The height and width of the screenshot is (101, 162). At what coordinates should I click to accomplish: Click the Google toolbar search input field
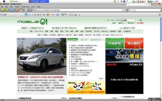tap(15, 15)
